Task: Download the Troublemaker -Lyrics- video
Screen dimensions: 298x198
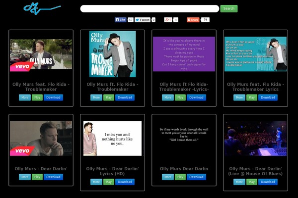Action: (196, 98)
